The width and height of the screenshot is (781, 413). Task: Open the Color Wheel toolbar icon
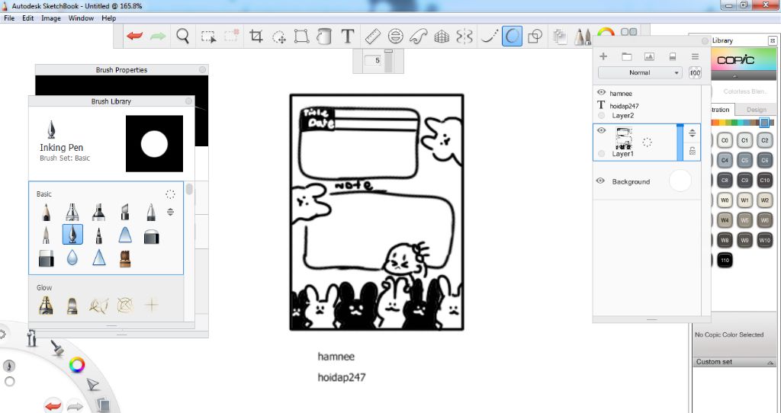click(606, 33)
